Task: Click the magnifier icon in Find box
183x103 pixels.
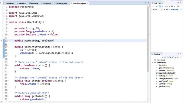Action: click(162, 9)
